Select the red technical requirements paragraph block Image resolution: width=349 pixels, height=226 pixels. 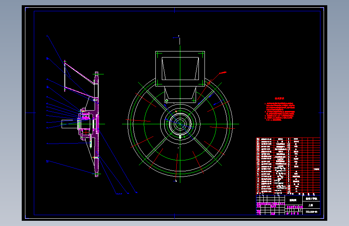pyautogui.click(x=279, y=111)
